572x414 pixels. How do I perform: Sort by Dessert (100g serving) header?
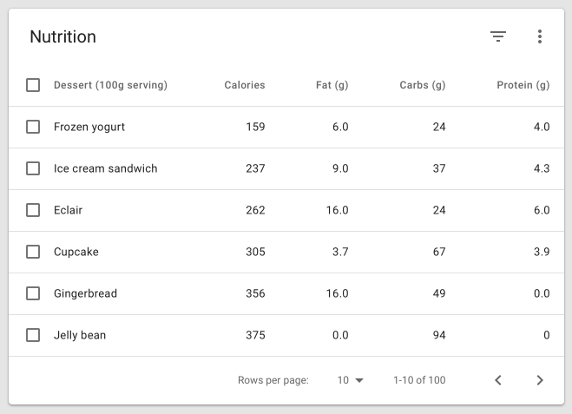[x=110, y=85]
